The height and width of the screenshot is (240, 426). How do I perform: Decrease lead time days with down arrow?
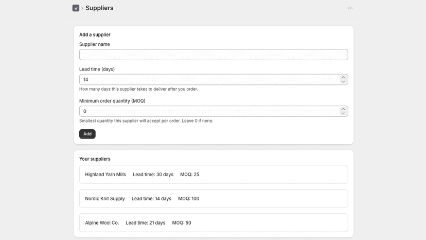point(343,82)
